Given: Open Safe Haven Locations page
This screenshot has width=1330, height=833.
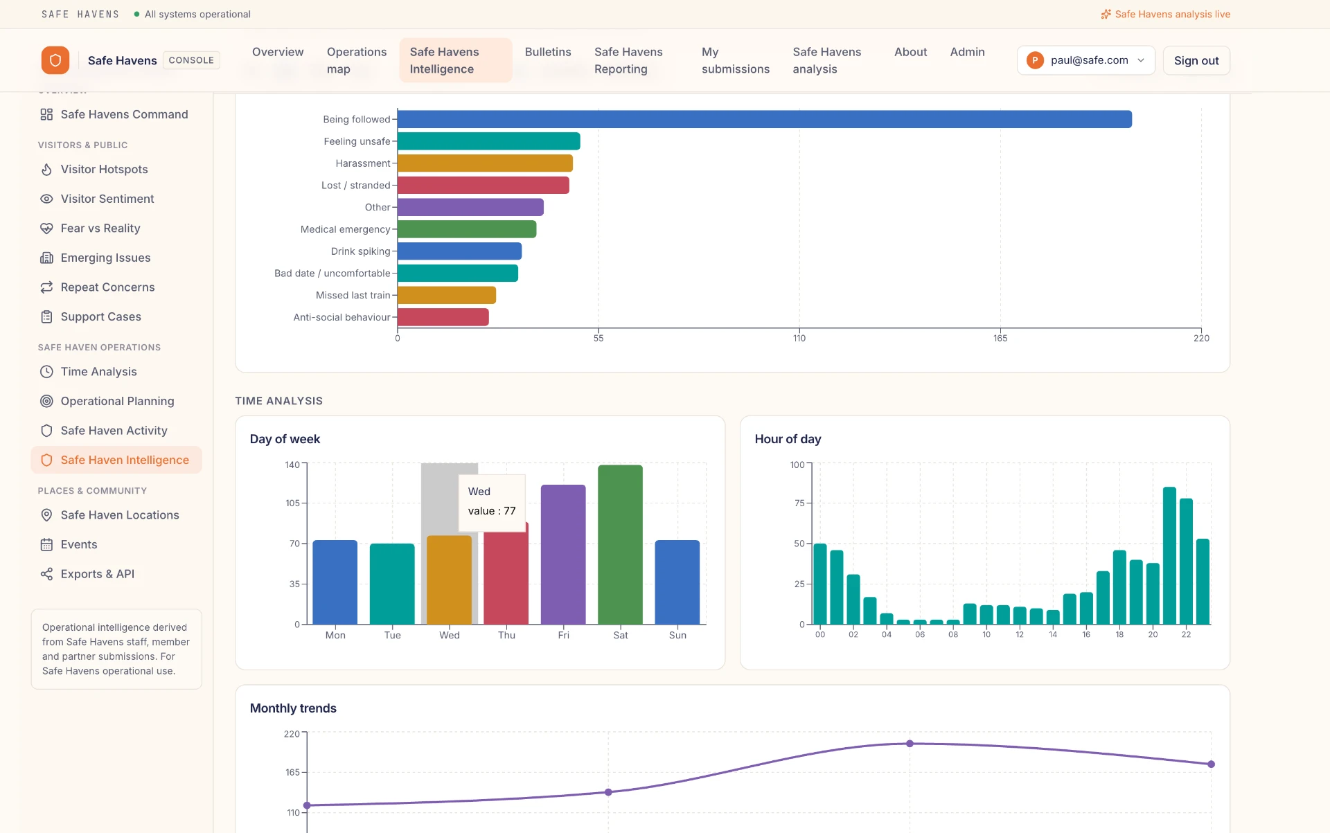Looking at the screenshot, I should [116, 515].
